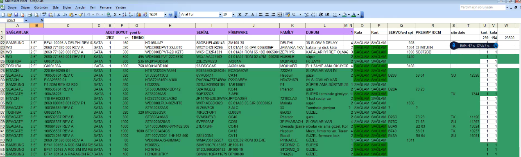The width and height of the screenshot is (521, 157).
Task: Click the Print icon
Action: tap(30, 14)
